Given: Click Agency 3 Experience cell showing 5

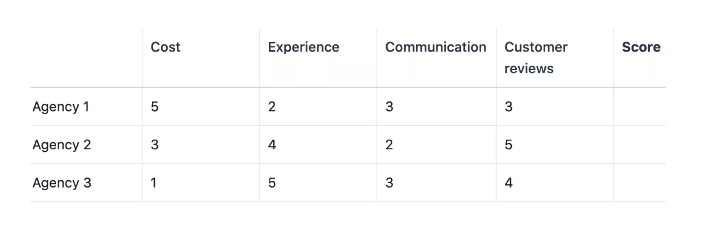Looking at the screenshot, I should 318,183.
